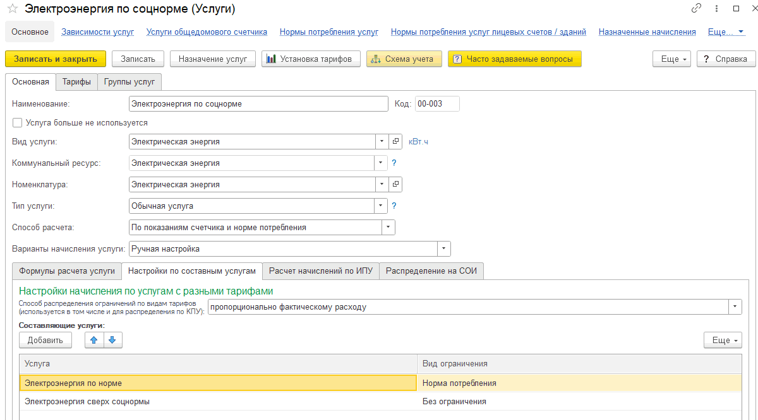Expand the Номенклатура dropdown arrow
This screenshot has width=758, height=420.
382,185
